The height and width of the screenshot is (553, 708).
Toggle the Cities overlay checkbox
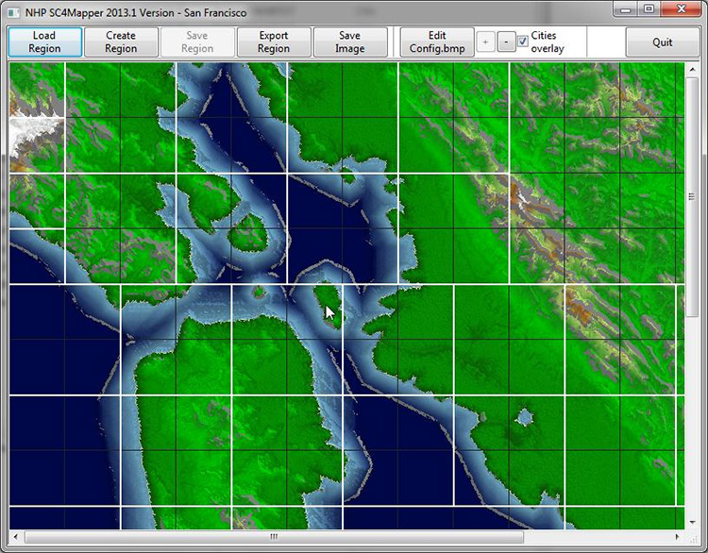pos(522,42)
